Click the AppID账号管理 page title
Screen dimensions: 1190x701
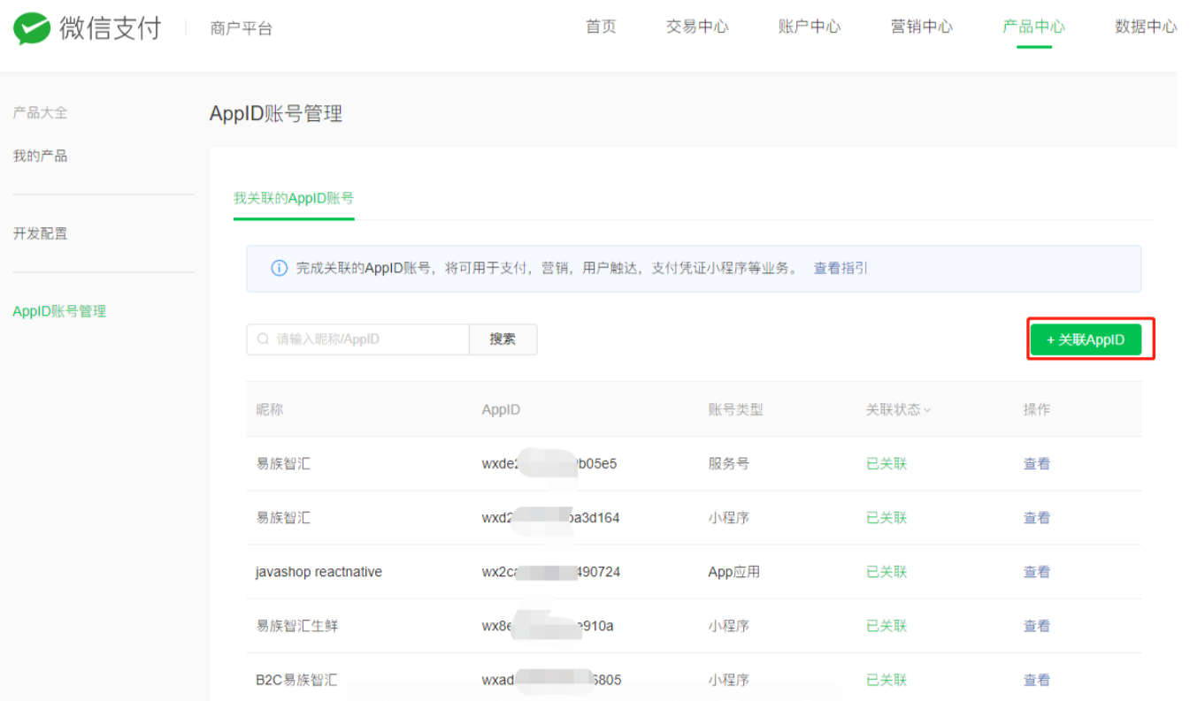pyautogui.click(x=276, y=113)
